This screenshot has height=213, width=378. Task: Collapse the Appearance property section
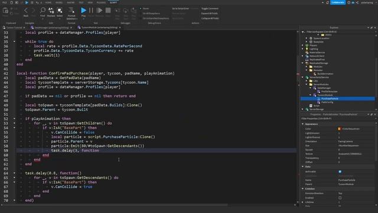(303, 124)
